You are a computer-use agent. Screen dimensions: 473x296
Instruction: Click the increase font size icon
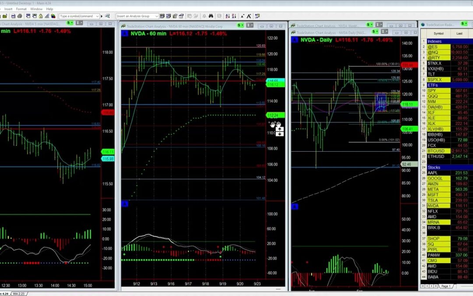[249, 16]
